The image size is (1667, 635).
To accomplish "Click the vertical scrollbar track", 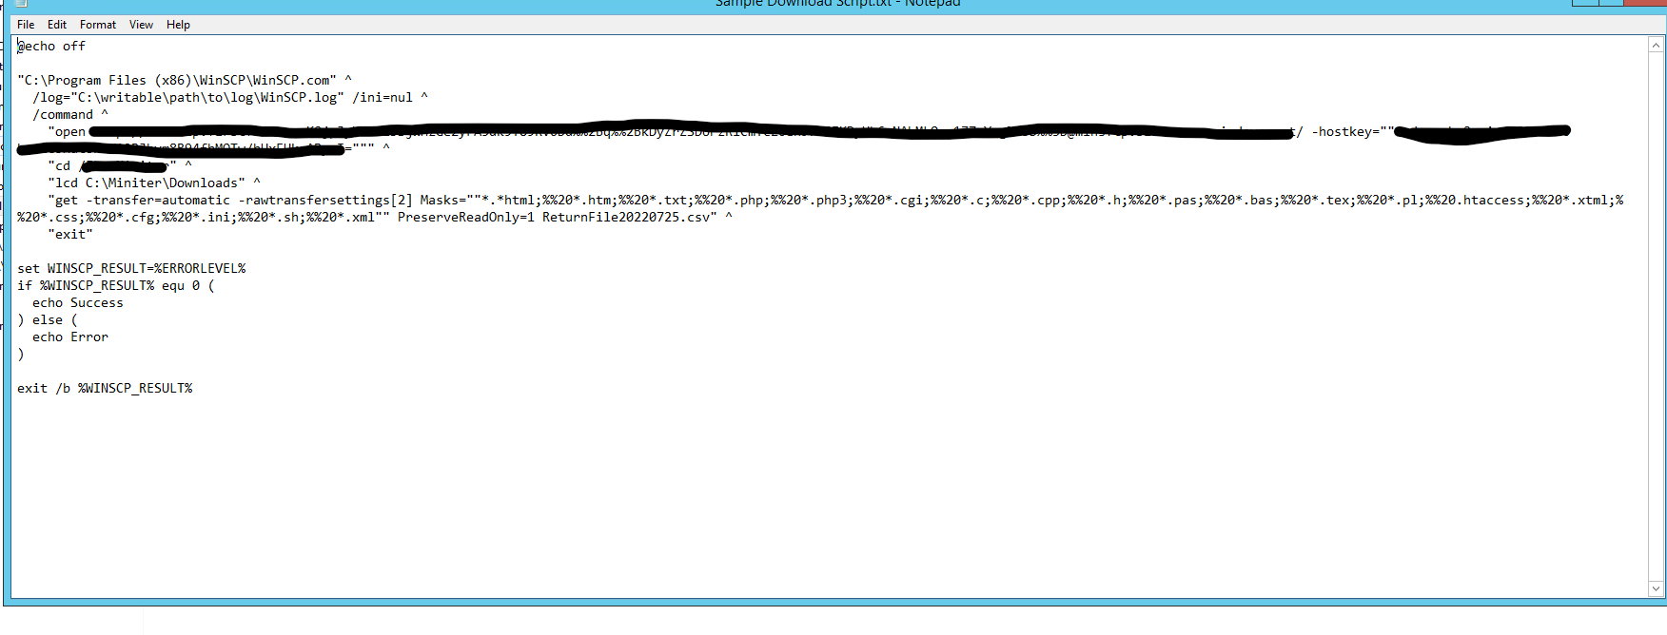I will click(1656, 314).
